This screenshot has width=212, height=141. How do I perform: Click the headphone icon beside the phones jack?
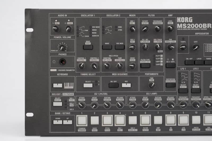tap(54, 62)
